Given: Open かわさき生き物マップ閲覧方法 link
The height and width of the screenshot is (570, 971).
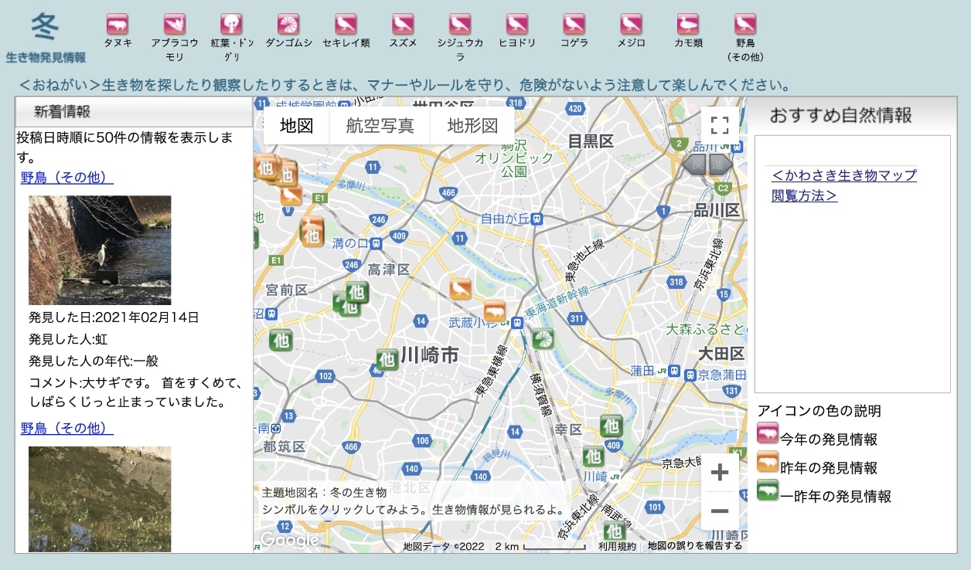Looking at the screenshot, I should coord(844,185).
